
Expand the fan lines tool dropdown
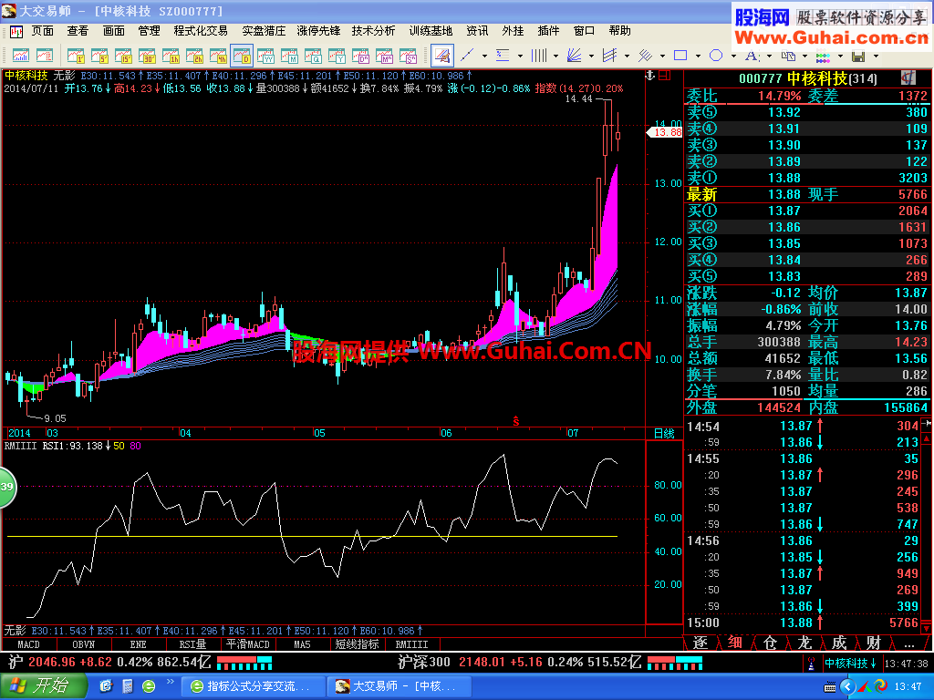[x=591, y=56]
